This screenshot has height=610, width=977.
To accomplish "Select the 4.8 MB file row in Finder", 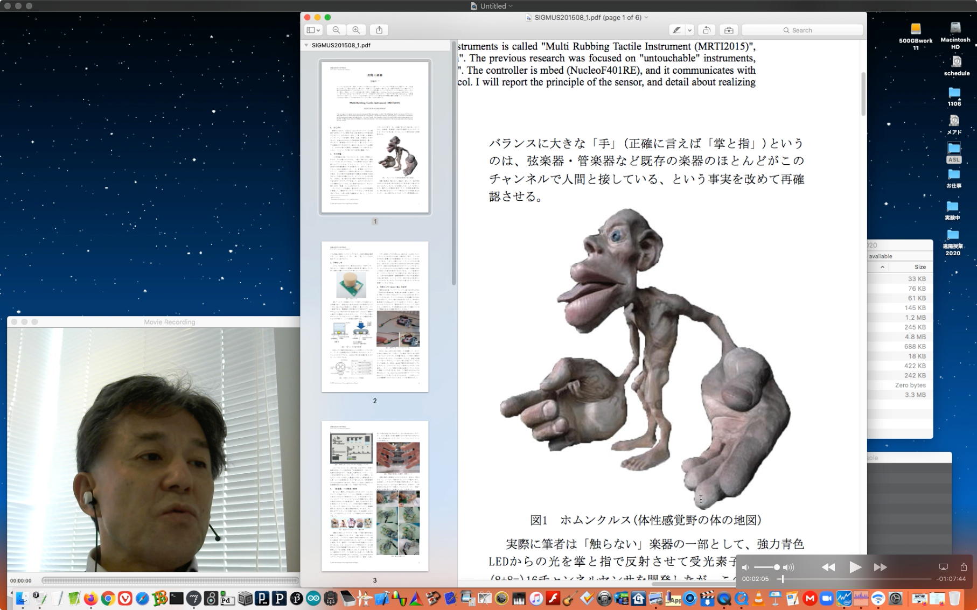I will pos(900,337).
